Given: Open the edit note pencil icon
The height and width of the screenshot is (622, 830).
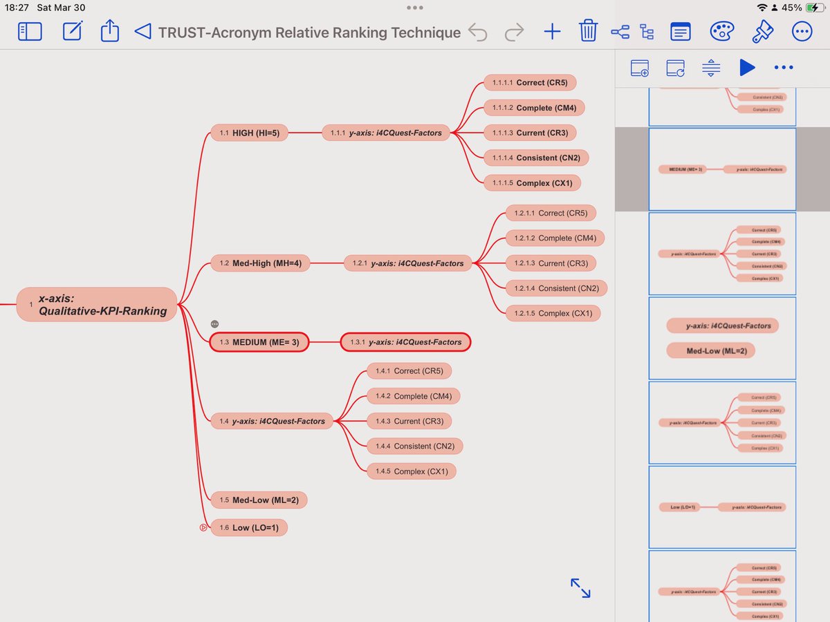Looking at the screenshot, I should point(73,32).
